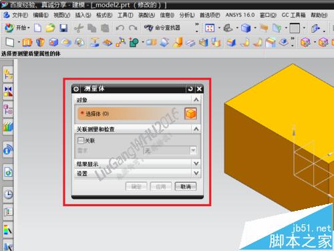The width and height of the screenshot is (334, 251).
Task: Click the 取消 Cancel button
Action: 186,187
